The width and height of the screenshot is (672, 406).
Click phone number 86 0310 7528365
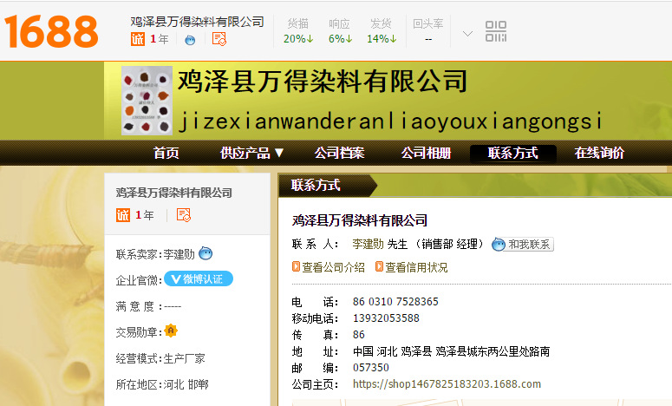coord(395,302)
